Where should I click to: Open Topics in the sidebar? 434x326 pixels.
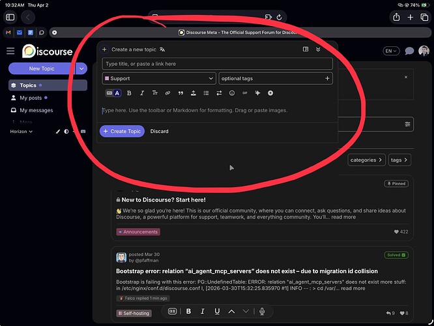pos(48,85)
